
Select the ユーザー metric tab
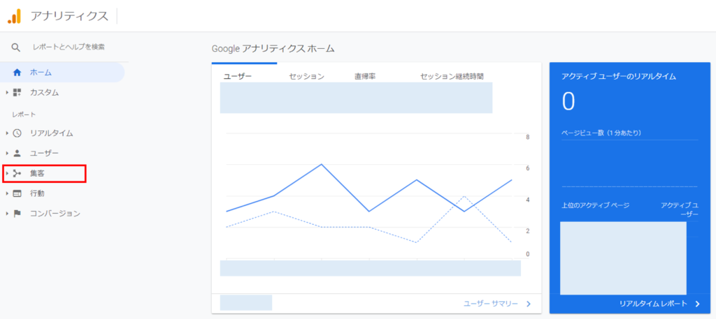(x=238, y=76)
